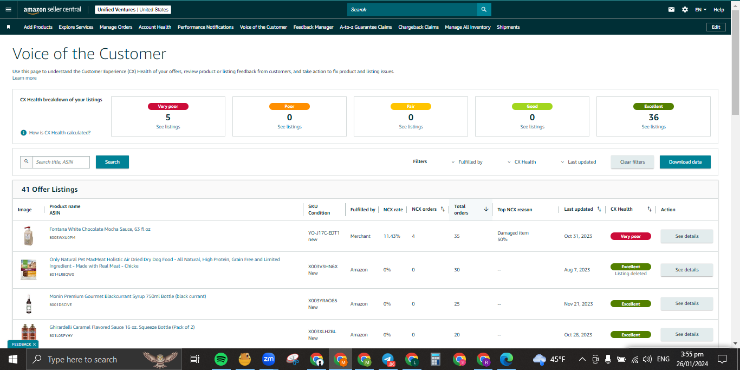740x370 pixels.
Task: Open Task View in the taskbar
Action: pos(195,359)
